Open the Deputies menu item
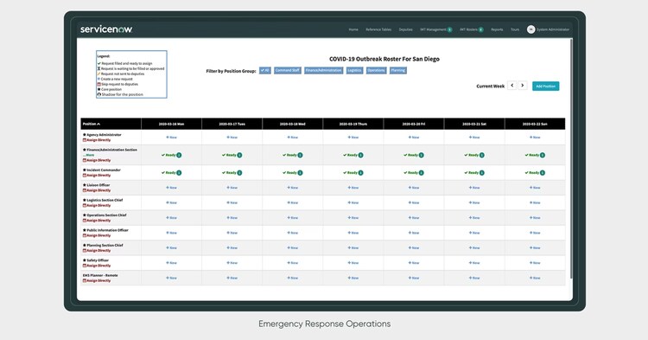The width and height of the screenshot is (648, 340). (x=405, y=29)
